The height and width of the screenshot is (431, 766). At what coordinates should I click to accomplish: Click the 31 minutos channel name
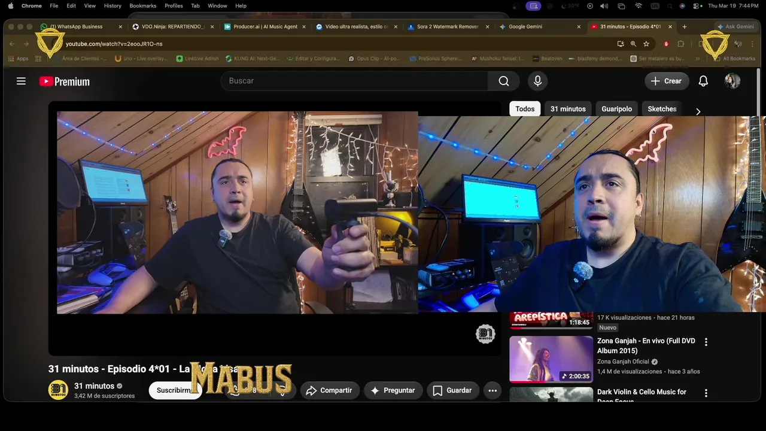(94, 386)
